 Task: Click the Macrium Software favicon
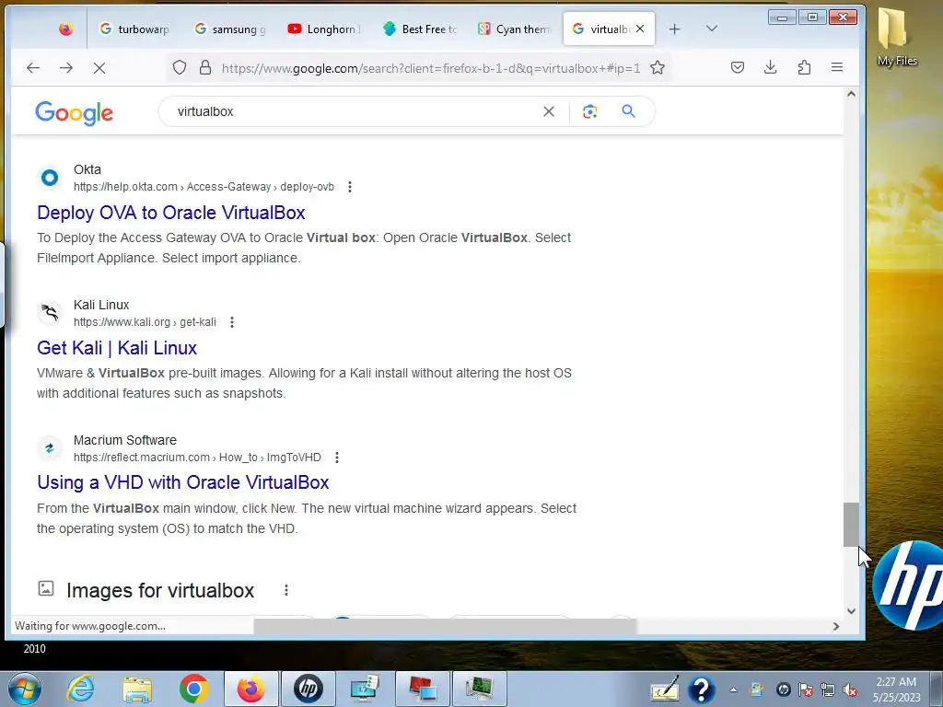50,448
